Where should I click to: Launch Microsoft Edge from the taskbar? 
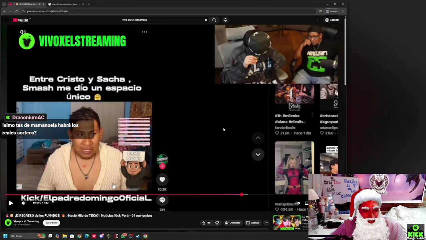pyautogui.click(x=87, y=236)
